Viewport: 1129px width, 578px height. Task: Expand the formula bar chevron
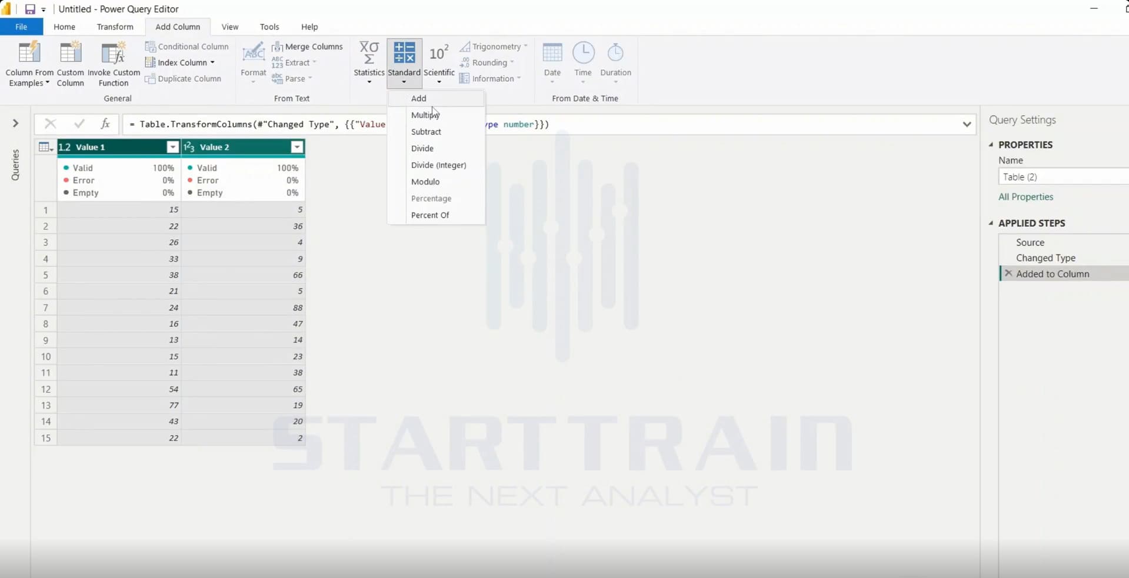coord(967,124)
